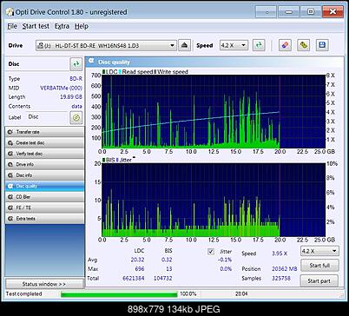
Task: Click the Opti Drive Control title icon
Action: pyautogui.click(x=10, y=12)
